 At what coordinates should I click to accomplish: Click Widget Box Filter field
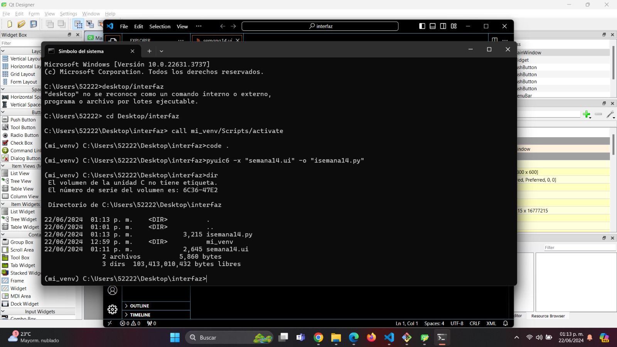(x=21, y=43)
